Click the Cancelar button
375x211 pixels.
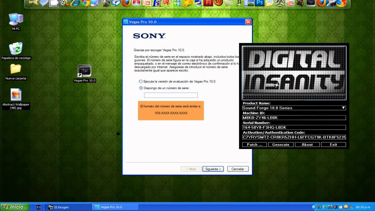point(238,169)
